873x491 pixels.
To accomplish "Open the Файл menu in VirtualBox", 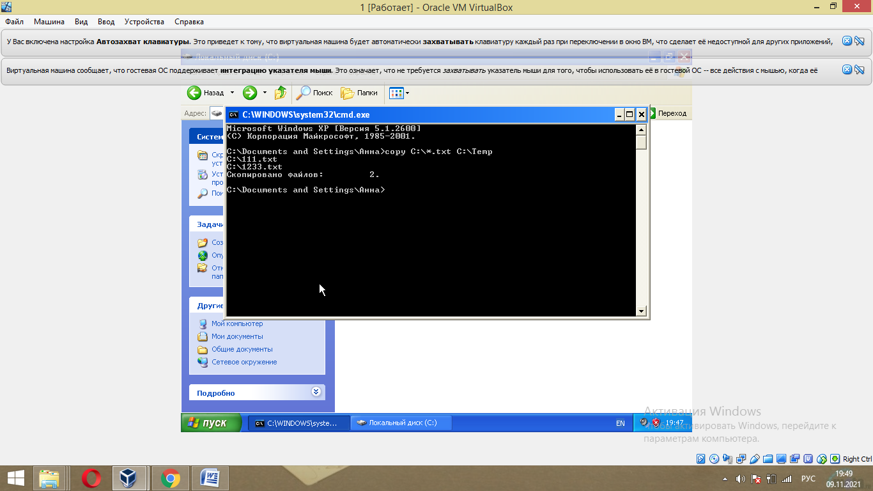I will [14, 21].
